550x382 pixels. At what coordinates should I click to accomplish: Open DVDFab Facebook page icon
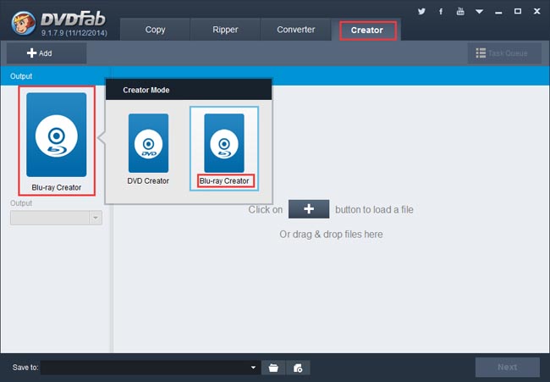[441, 12]
